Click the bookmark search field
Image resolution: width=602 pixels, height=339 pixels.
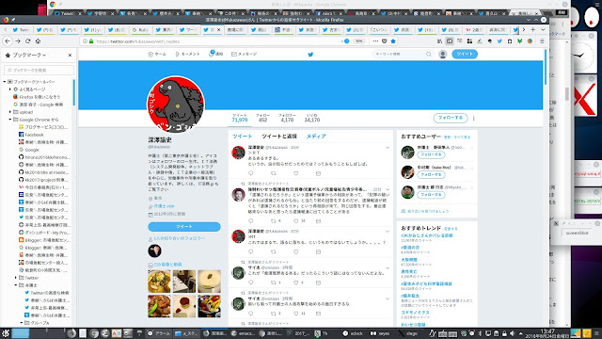[x=39, y=71]
